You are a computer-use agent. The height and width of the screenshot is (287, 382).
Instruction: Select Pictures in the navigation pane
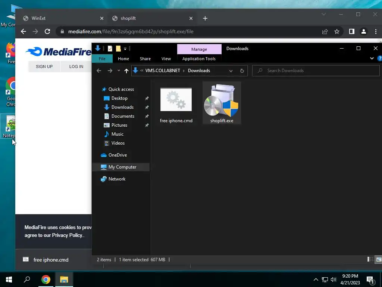(x=119, y=125)
